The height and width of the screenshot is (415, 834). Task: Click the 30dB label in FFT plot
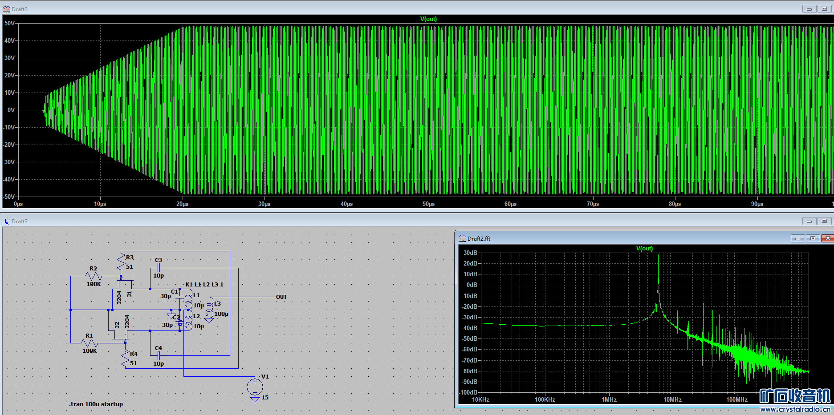tap(470, 253)
